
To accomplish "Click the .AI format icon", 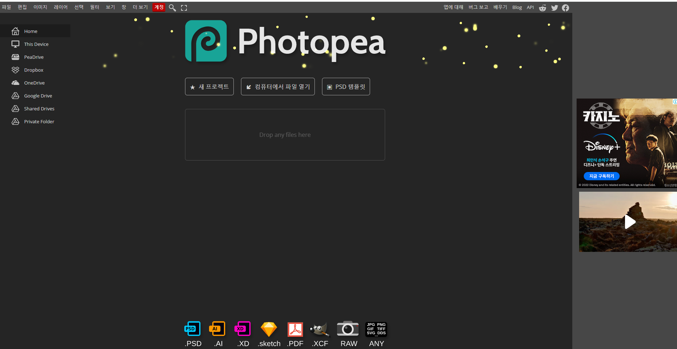I will (217, 329).
